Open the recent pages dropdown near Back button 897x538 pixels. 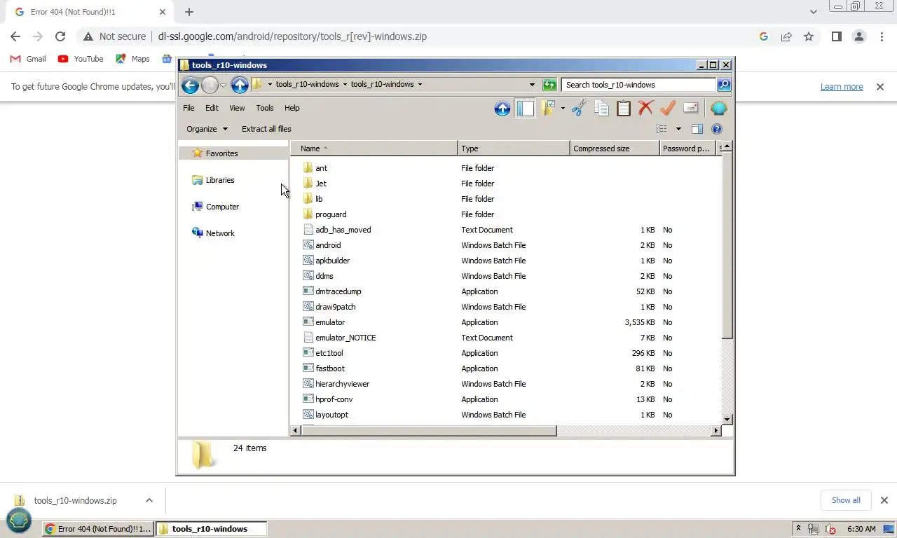tap(223, 85)
